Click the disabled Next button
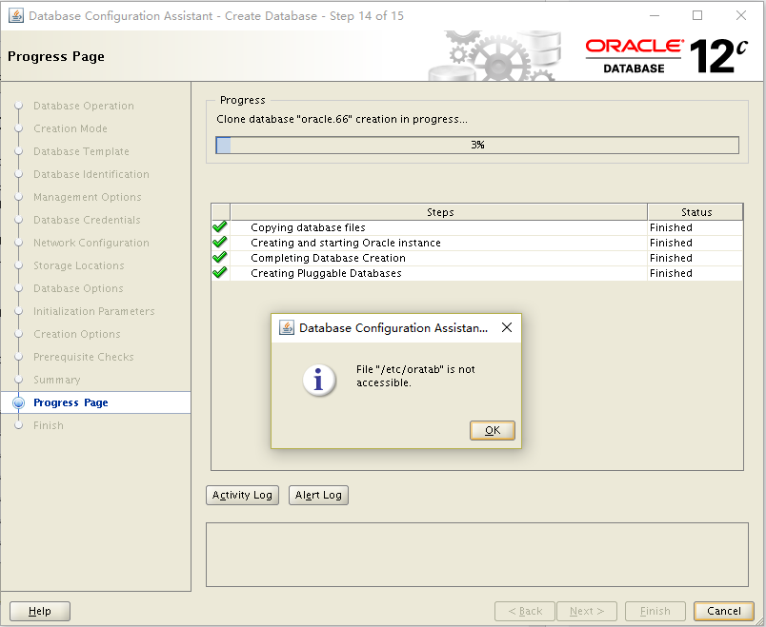This screenshot has height=627, width=766. point(587,611)
